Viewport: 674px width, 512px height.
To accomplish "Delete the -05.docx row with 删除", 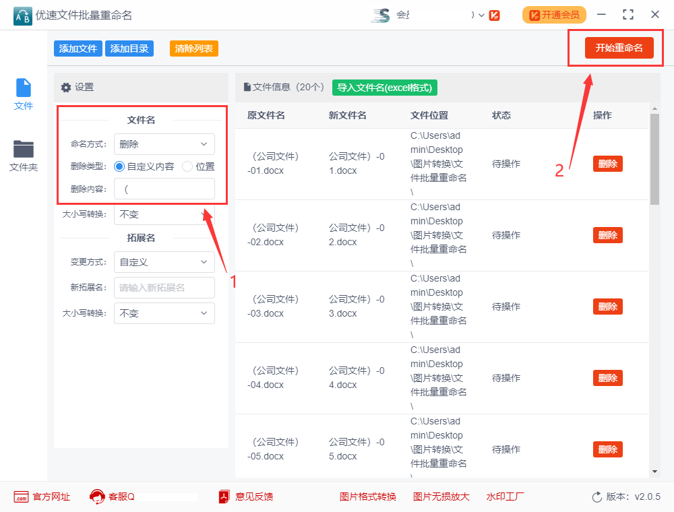I will tap(608, 449).
